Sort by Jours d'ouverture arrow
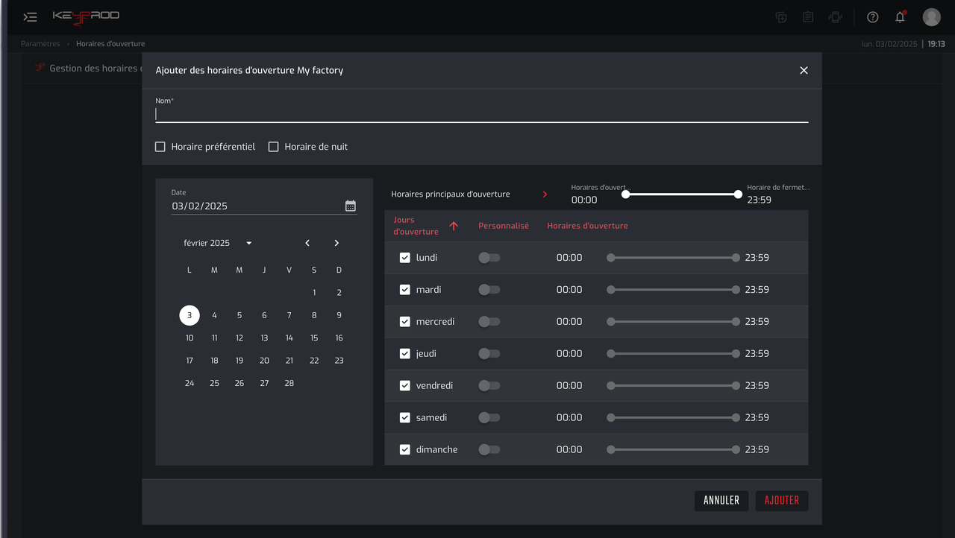Screen dimensions: 955x538 click(454, 226)
